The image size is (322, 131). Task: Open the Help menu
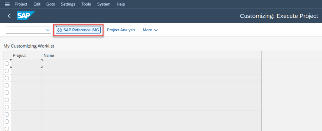[120, 4]
